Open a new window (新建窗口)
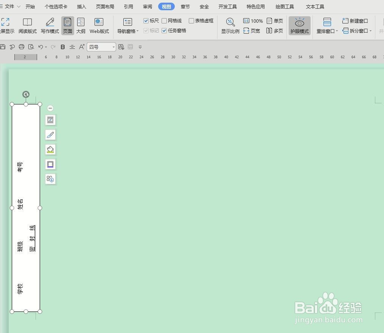 [355, 21]
